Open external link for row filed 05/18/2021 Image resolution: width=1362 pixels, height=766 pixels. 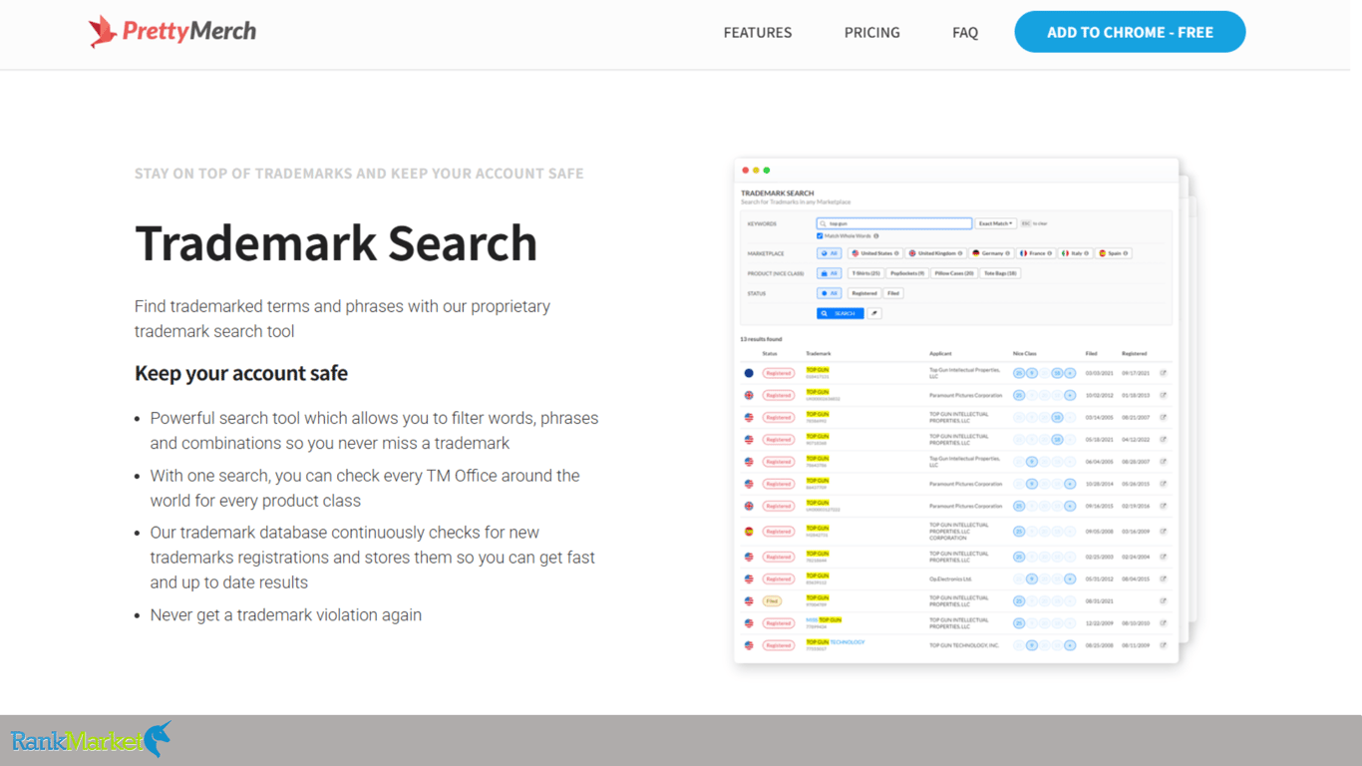[1163, 439]
